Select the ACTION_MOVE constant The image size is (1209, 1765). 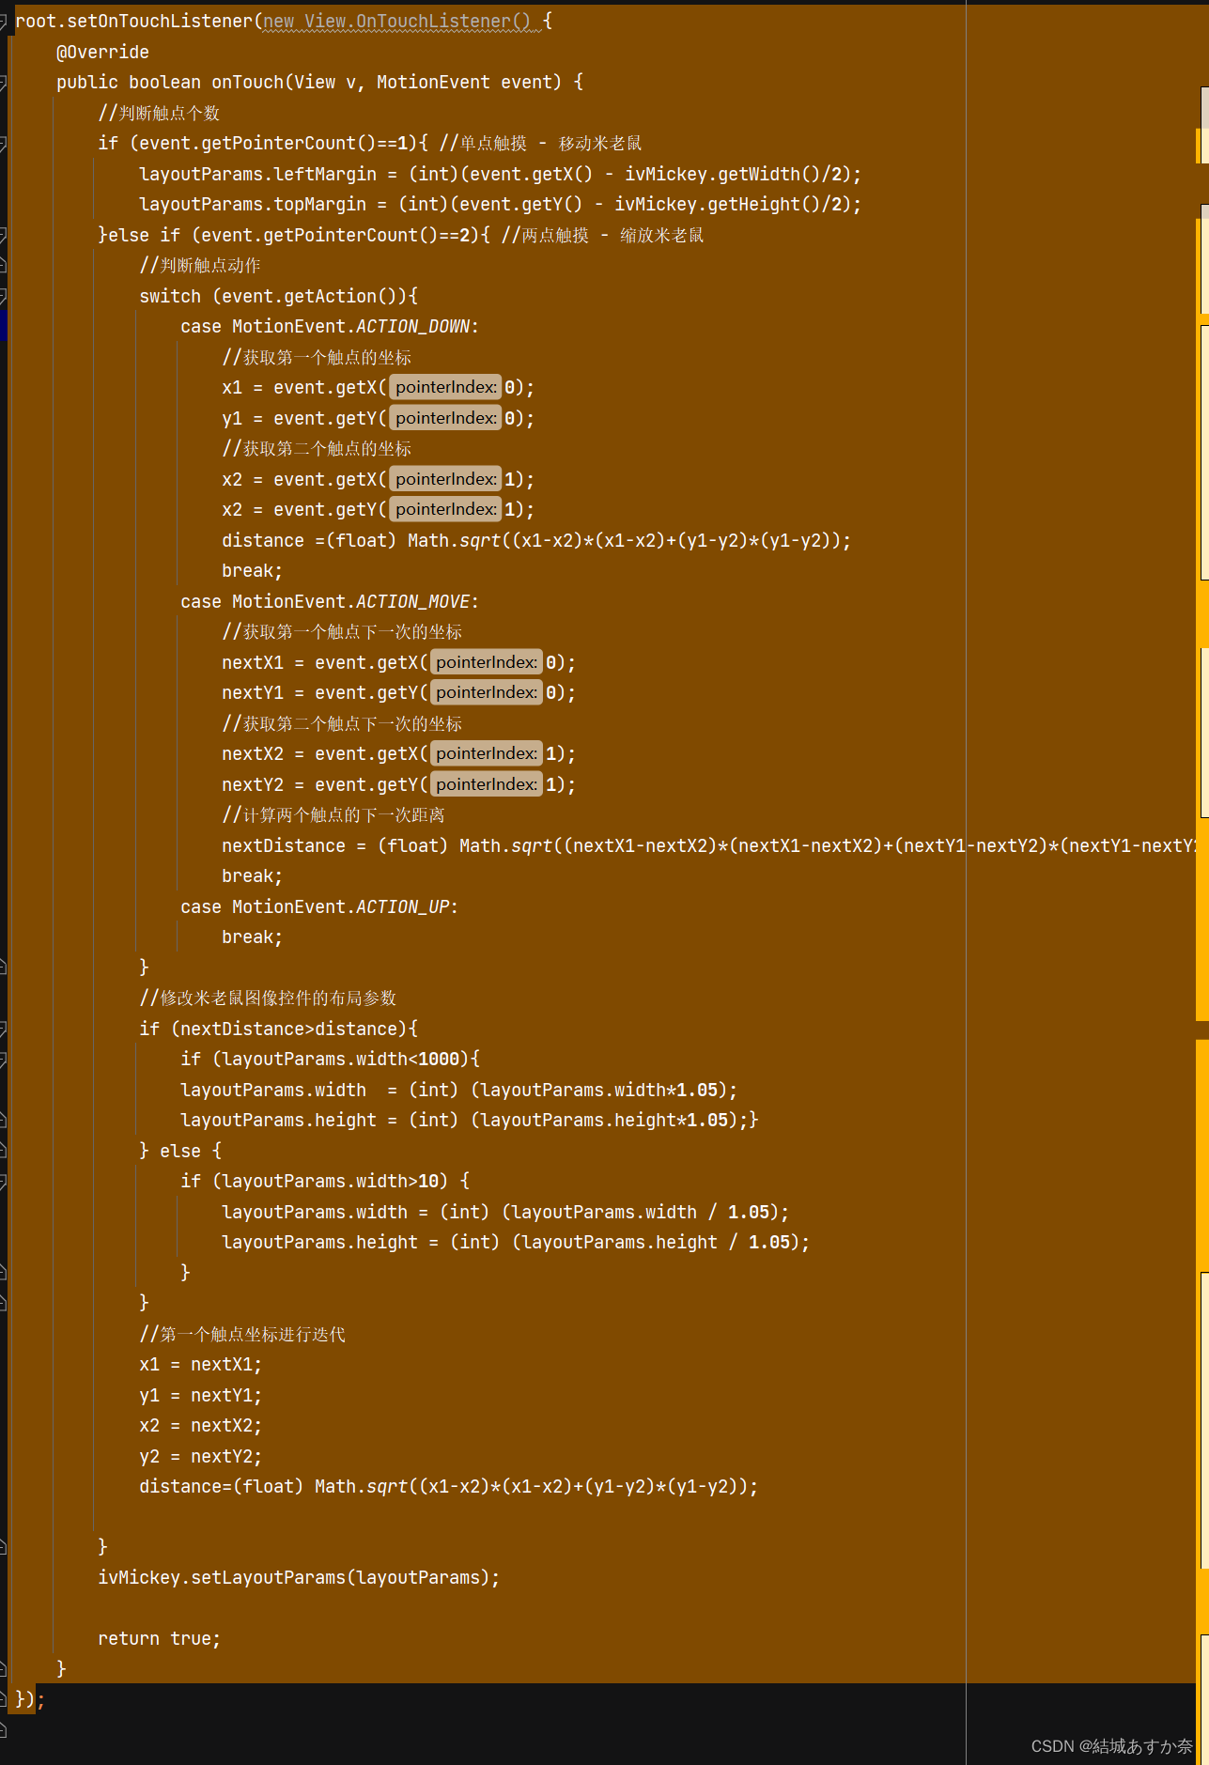click(412, 601)
